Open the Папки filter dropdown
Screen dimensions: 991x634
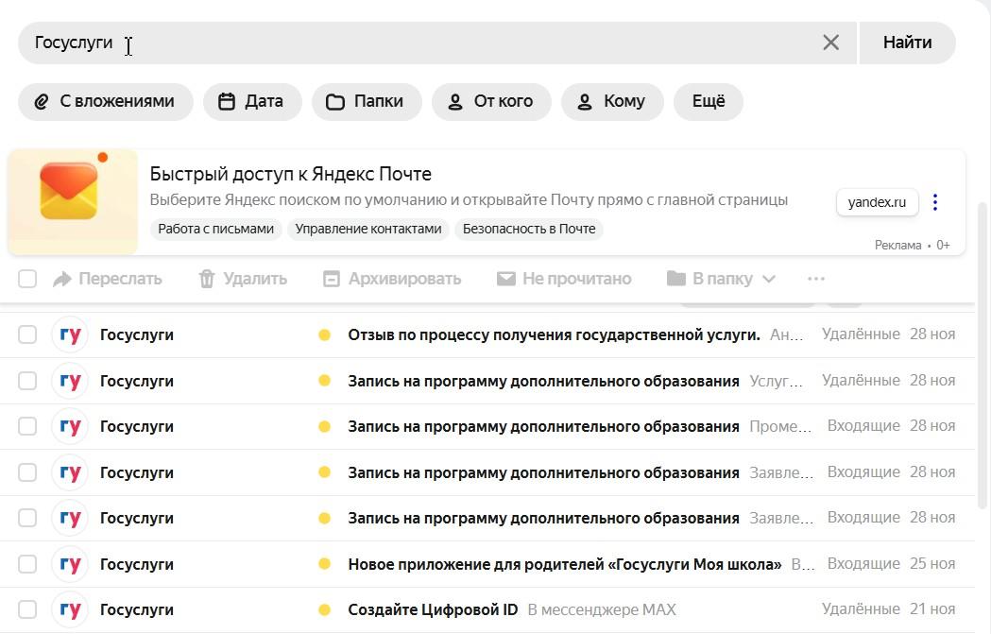click(x=366, y=101)
